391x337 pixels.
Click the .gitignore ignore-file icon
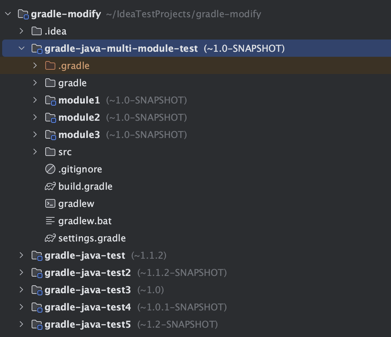[50, 169]
